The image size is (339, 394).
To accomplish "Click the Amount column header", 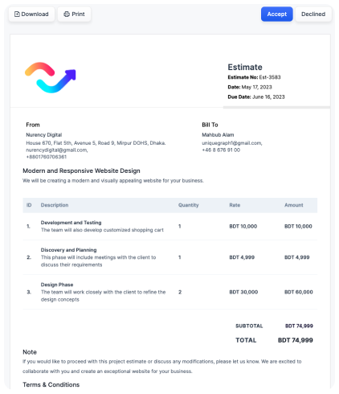I will click(294, 205).
